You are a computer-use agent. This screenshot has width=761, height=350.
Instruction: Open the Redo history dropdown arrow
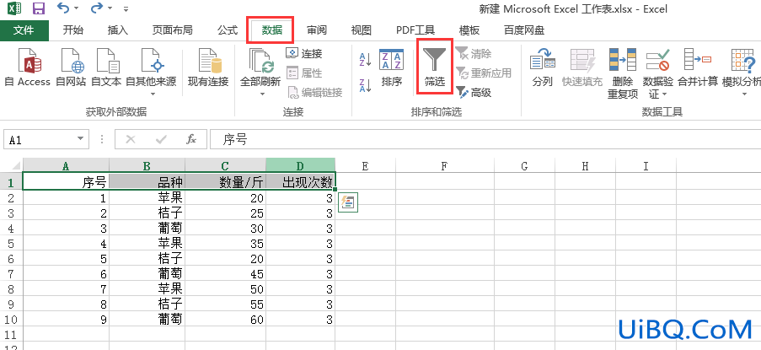pyautogui.click(x=110, y=8)
